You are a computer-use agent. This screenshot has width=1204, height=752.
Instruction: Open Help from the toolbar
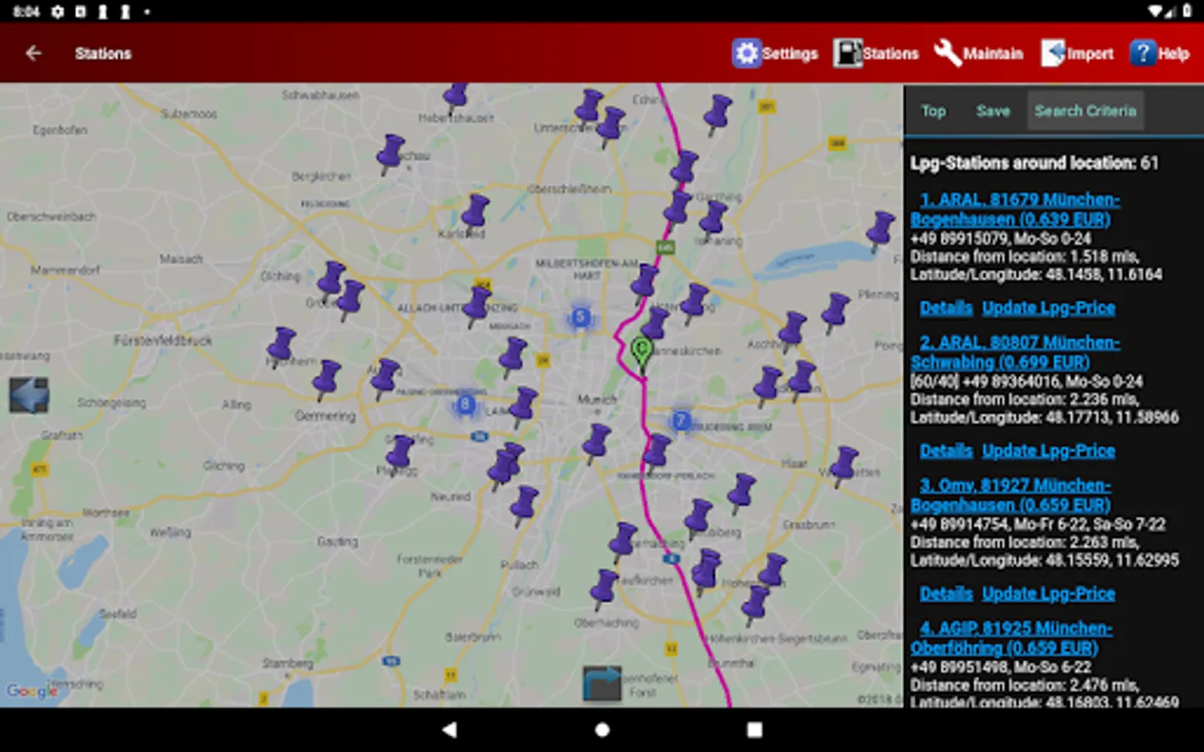point(1159,53)
